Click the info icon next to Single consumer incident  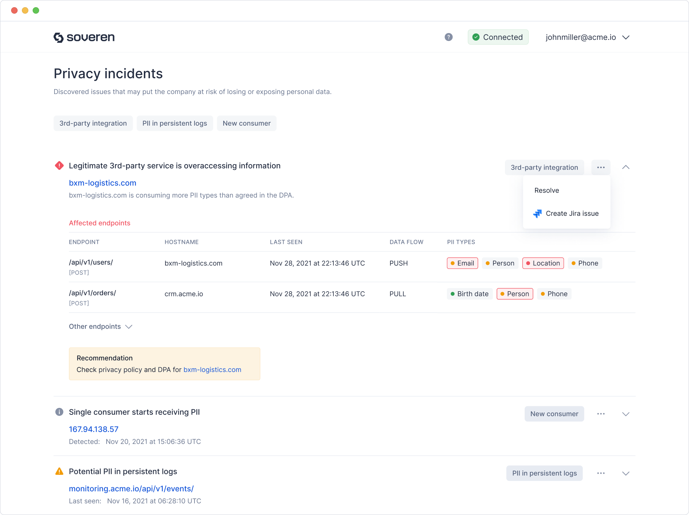coord(59,412)
